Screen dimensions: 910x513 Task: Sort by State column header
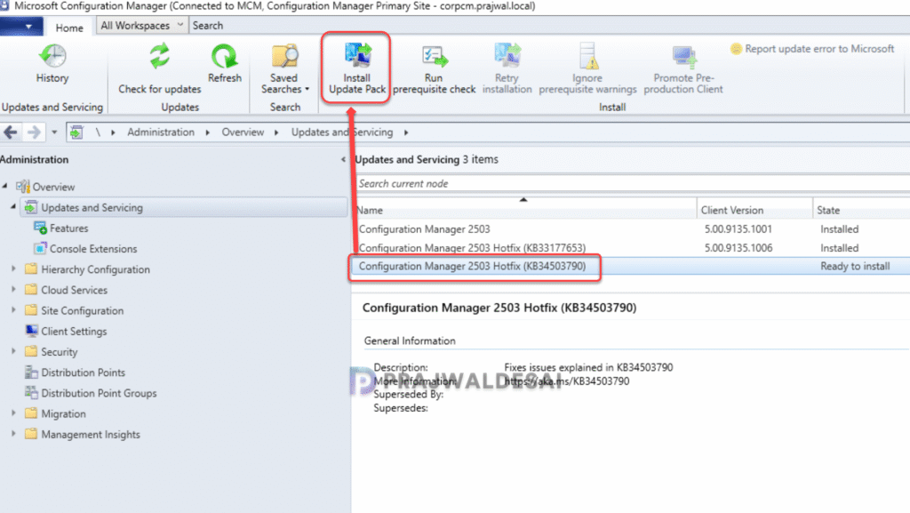click(861, 210)
